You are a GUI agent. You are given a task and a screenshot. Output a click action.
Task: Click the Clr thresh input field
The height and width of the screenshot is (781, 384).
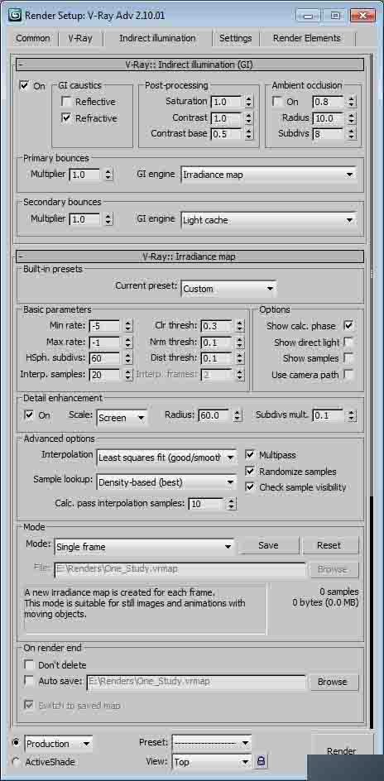217,326
